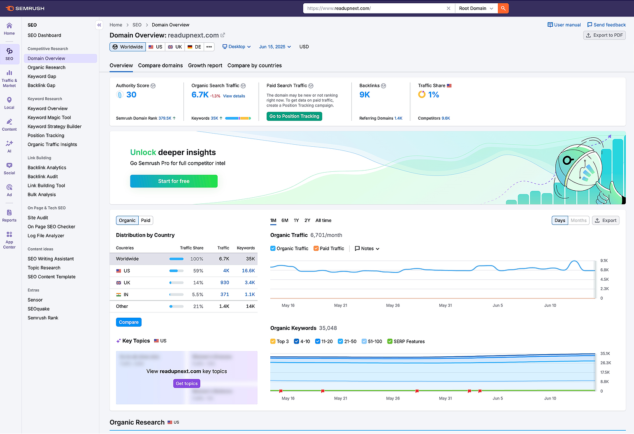This screenshot has width=634, height=434.
Task: Open AI section icon
Action: (9, 146)
